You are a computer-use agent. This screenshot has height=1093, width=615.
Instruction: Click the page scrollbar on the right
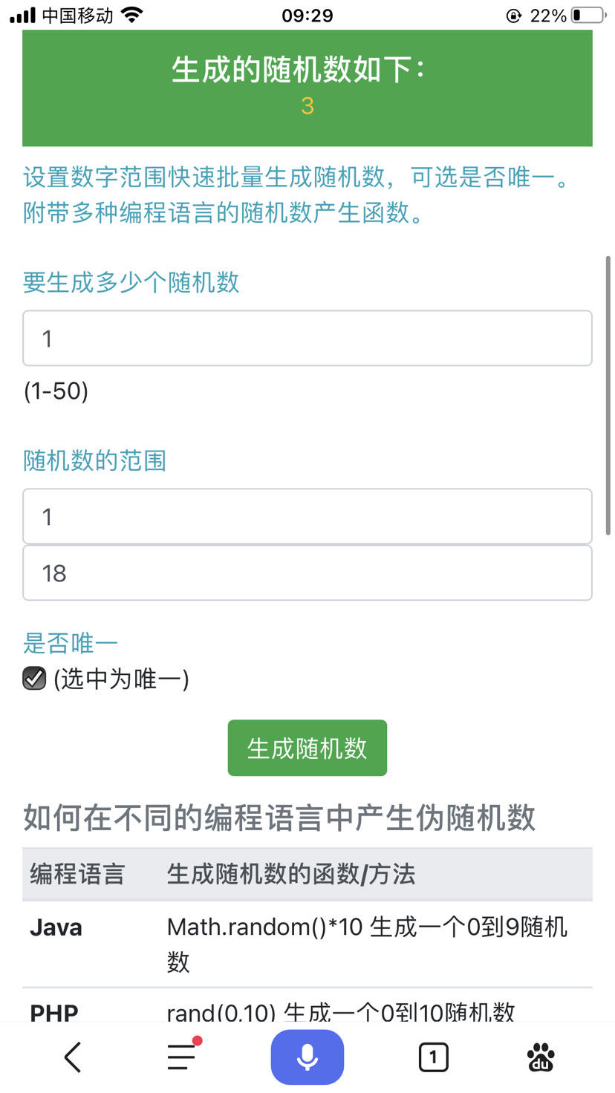click(x=608, y=395)
